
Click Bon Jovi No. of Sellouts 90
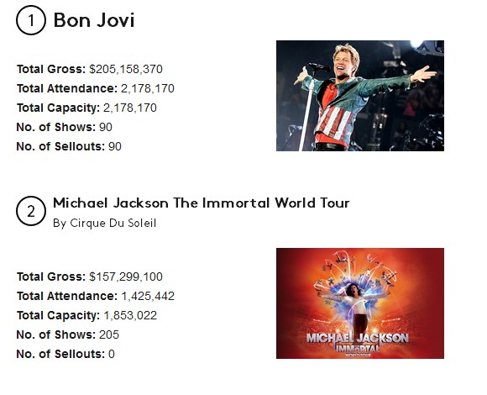point(69,146)
